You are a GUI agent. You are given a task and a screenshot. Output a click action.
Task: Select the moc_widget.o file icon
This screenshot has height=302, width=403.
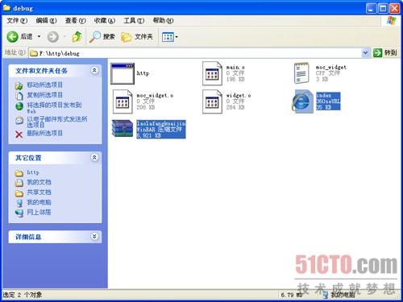pyautogui.click(x=123, y=101)
